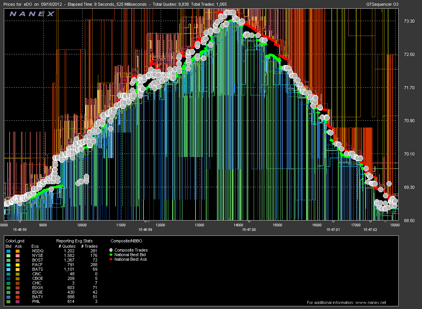Click the '# Trades' column header

pyautogui.click(x=90, y=246)
